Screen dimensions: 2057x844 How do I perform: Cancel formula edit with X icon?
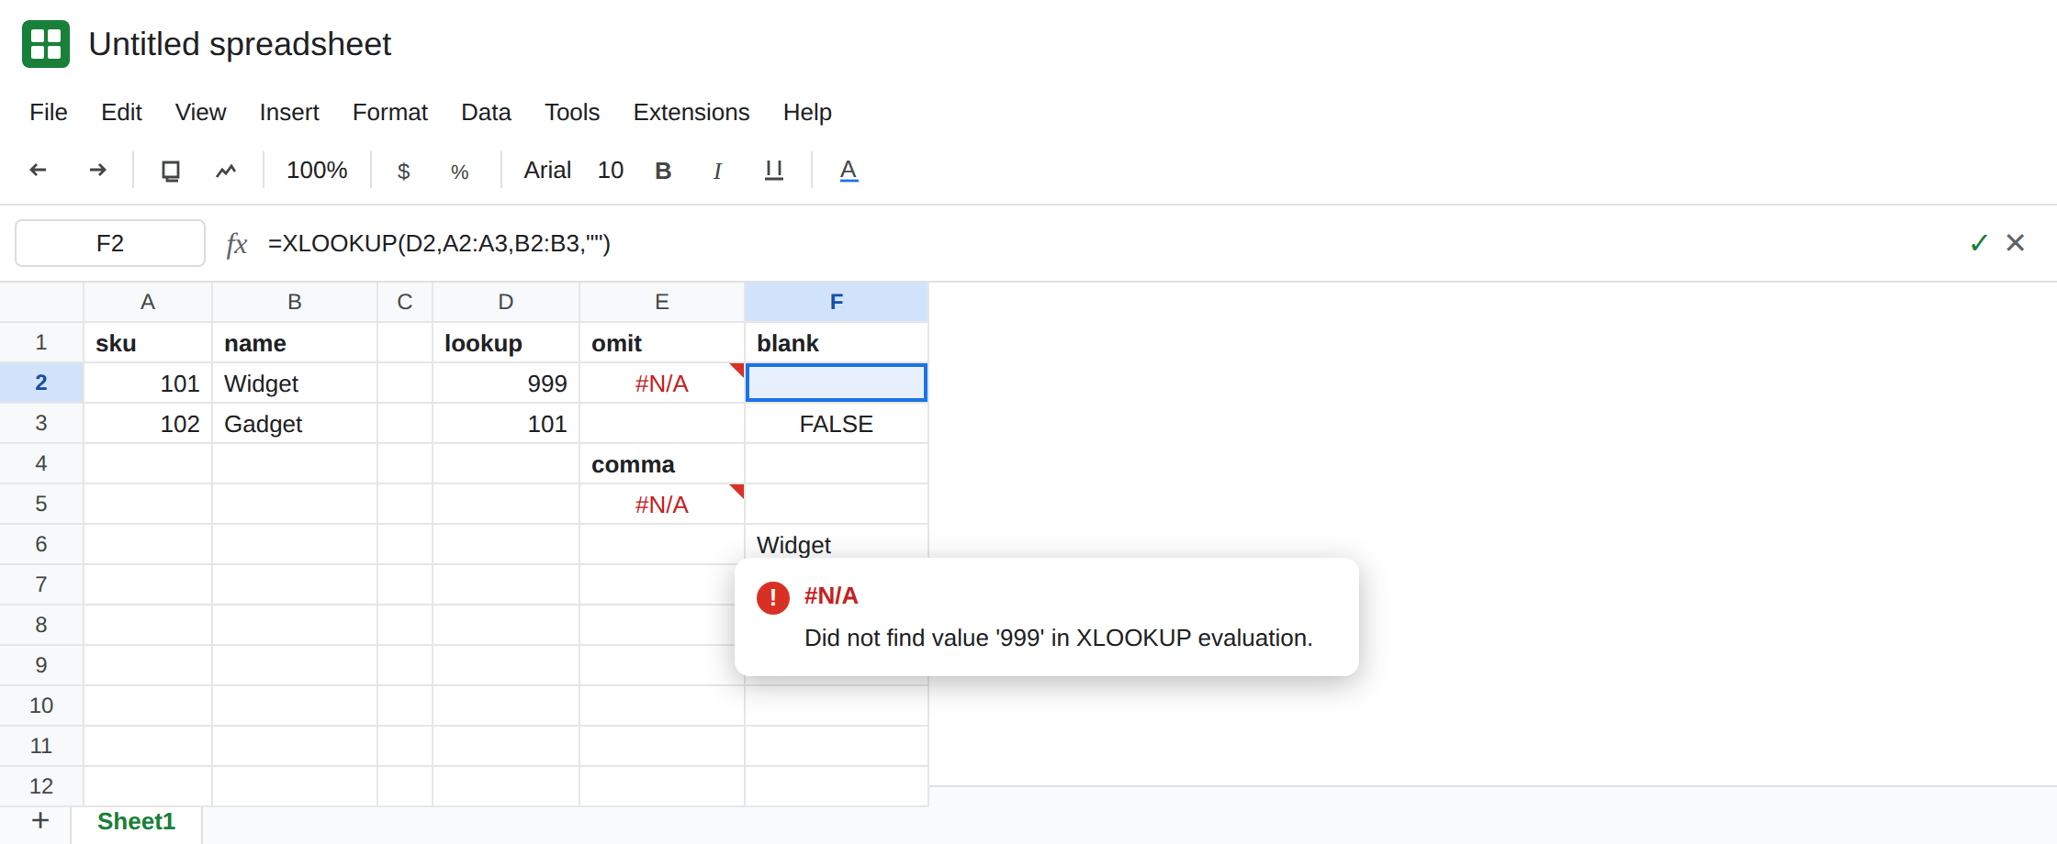2016,242
